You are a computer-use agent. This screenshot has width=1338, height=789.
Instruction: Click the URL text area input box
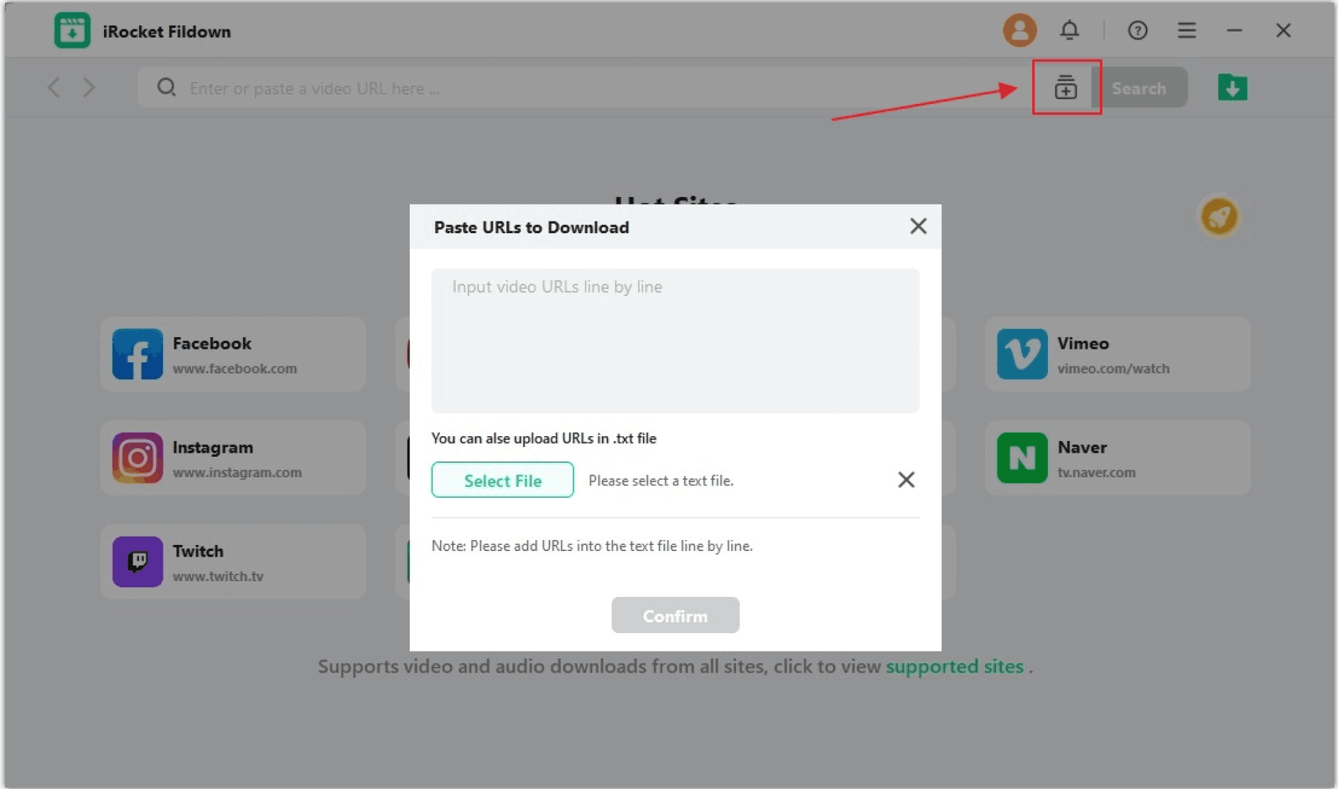tap(674, 340)
